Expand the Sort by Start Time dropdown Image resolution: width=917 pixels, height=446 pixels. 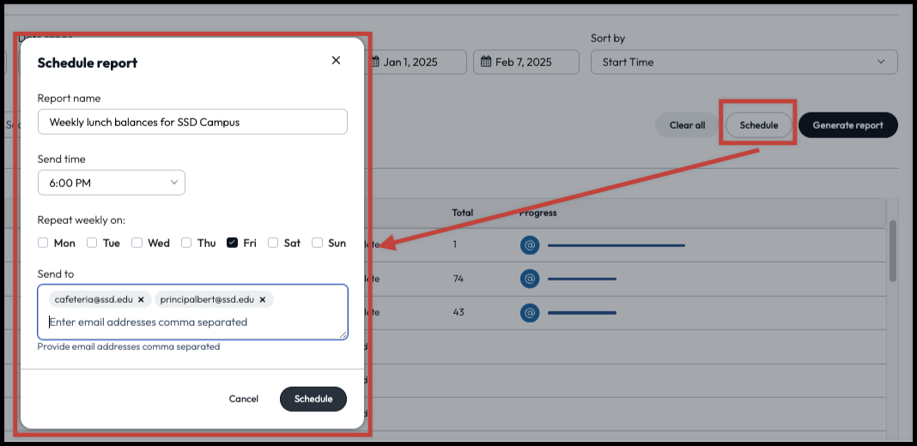point(744,62)
